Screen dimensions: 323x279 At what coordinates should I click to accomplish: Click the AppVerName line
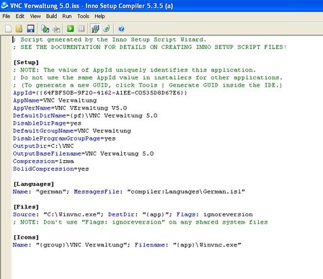click(70, 108)
